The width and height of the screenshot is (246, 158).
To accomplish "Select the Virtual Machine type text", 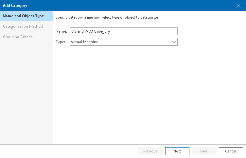I will point(84,42).
